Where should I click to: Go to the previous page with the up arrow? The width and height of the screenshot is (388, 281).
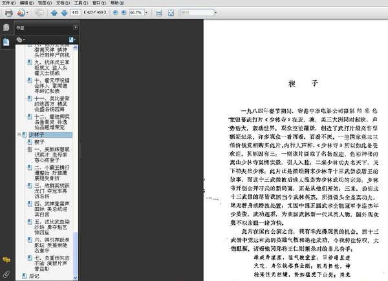click(x=54, y=13)
